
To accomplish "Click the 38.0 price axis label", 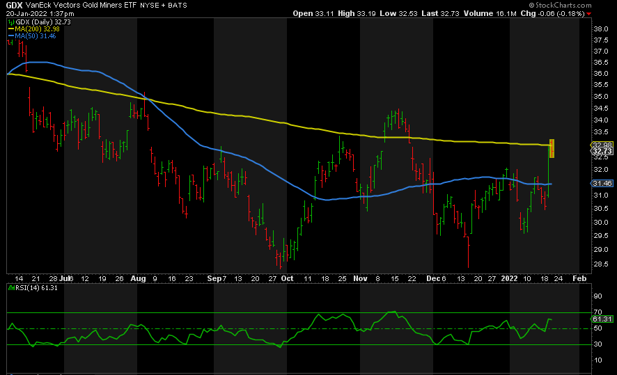I will pyautogui.click(x=601, y=29).
